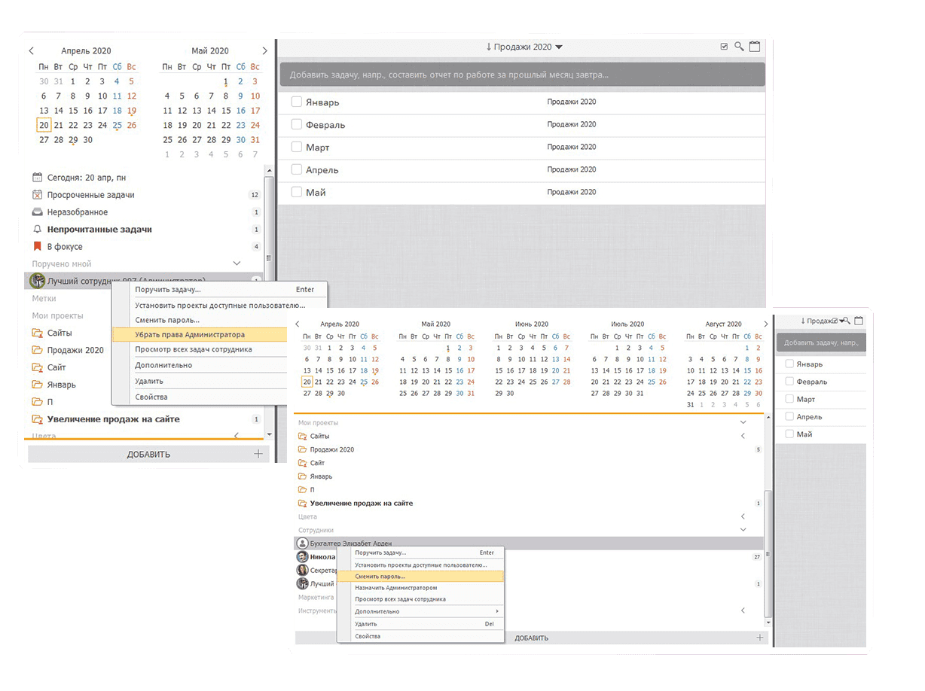This screenshot has height=691, width=925.
Task: Check the Апрель task in upper window list
Action: [x=297, y=169]
